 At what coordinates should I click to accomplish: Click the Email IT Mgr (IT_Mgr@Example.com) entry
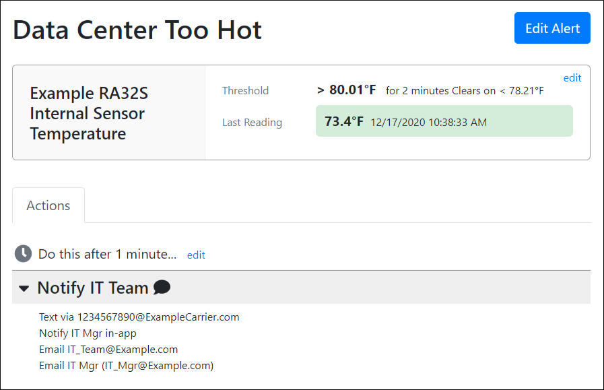coord(126,366)
